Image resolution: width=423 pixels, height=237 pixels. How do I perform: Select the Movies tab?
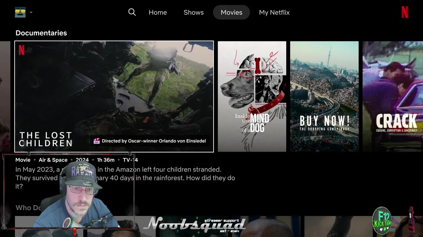point(231,13)
